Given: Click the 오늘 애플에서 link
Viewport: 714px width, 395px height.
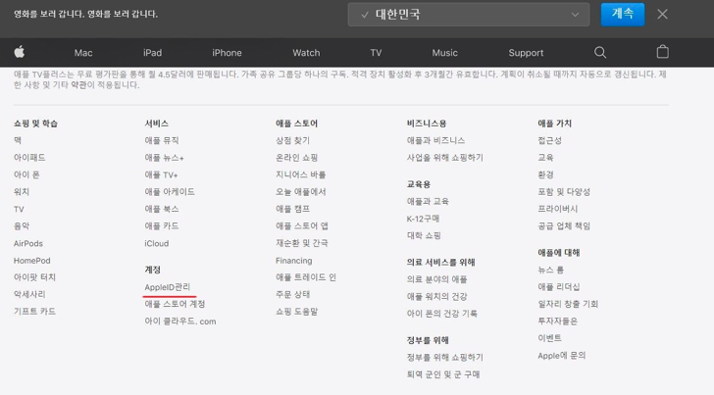Looking at the screenshot, I should [300, 192].
